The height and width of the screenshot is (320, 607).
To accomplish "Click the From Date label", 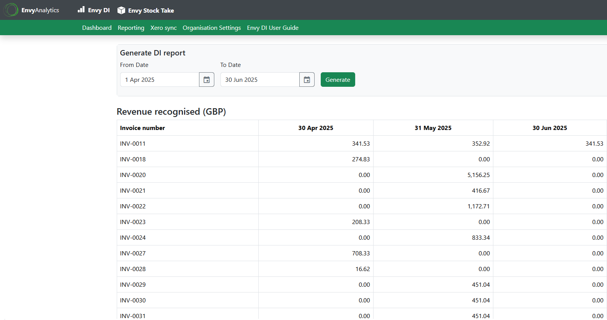I will point(134,65).
